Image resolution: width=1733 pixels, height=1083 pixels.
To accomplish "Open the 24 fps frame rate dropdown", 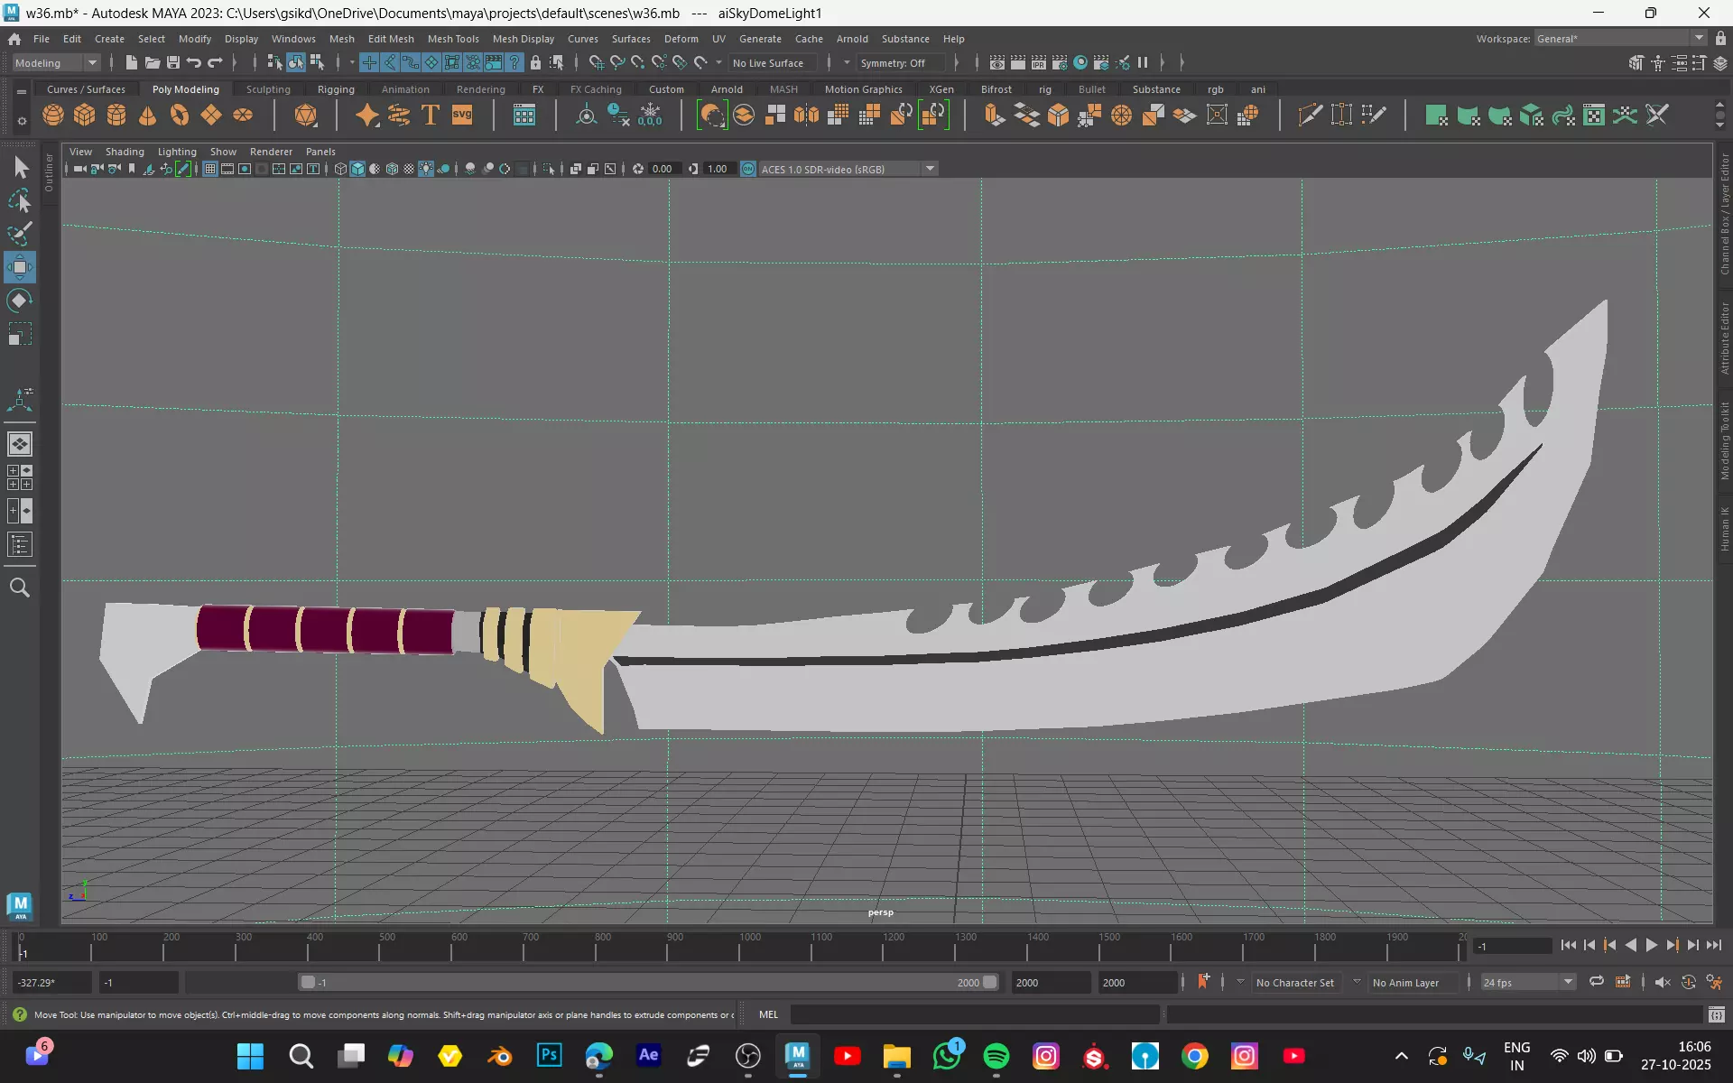I will pos(1527,982).
